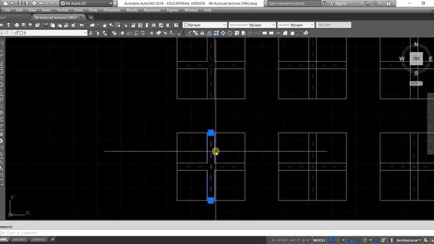The image size is (434, 244).
Task: Open the Dimension menu
Action: click(x=112, y=10)
